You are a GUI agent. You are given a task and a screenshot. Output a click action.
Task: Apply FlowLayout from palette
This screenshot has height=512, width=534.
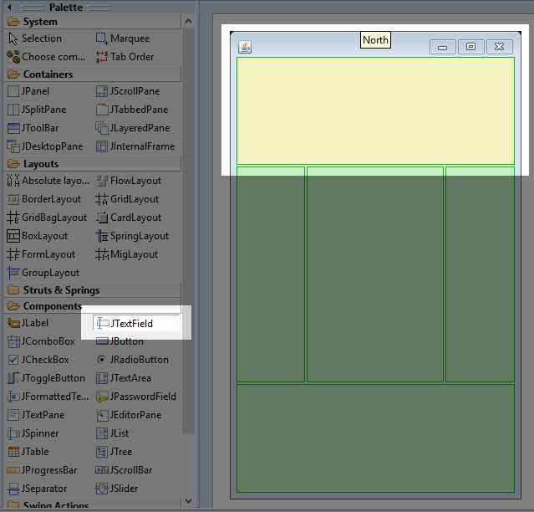129,181
